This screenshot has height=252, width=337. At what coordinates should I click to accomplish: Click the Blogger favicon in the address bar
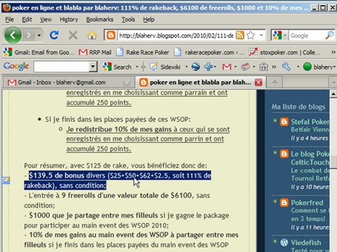(111, 35)
